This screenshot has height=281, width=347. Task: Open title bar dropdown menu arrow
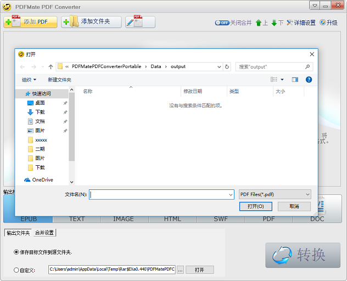315,5
